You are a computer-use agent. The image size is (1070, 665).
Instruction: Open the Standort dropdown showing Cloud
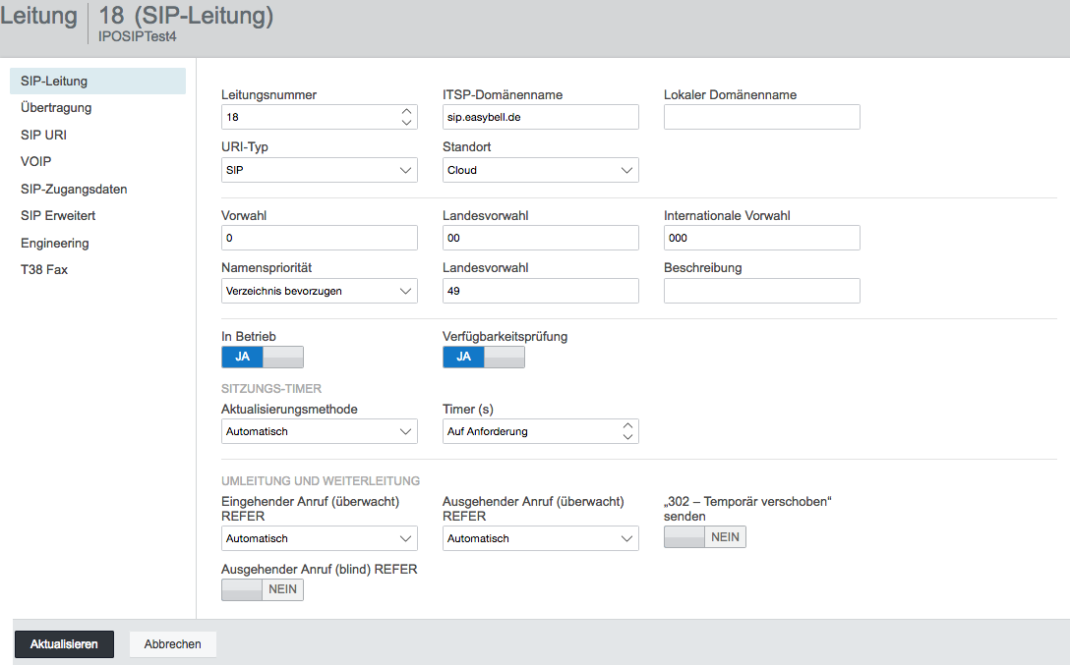[x=541, y=170]
